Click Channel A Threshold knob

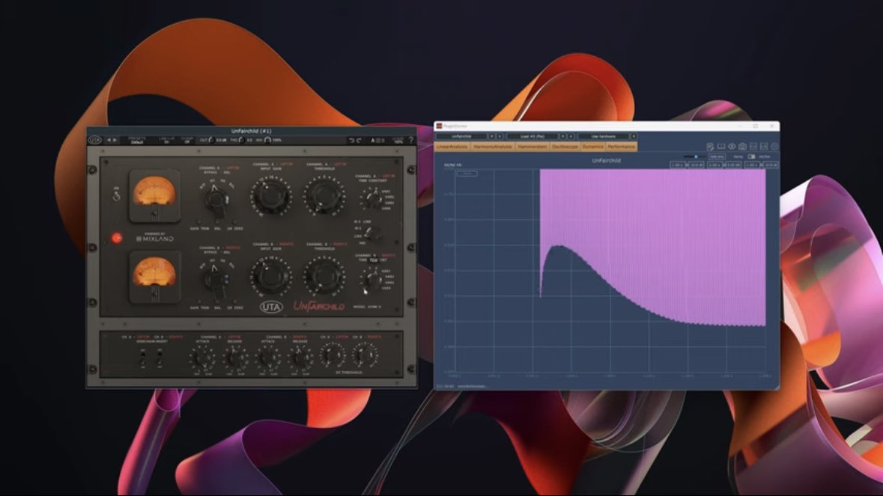[x=324, y=196]
